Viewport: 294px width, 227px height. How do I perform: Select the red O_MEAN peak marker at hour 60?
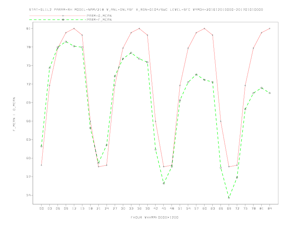[x=205, y=29]
